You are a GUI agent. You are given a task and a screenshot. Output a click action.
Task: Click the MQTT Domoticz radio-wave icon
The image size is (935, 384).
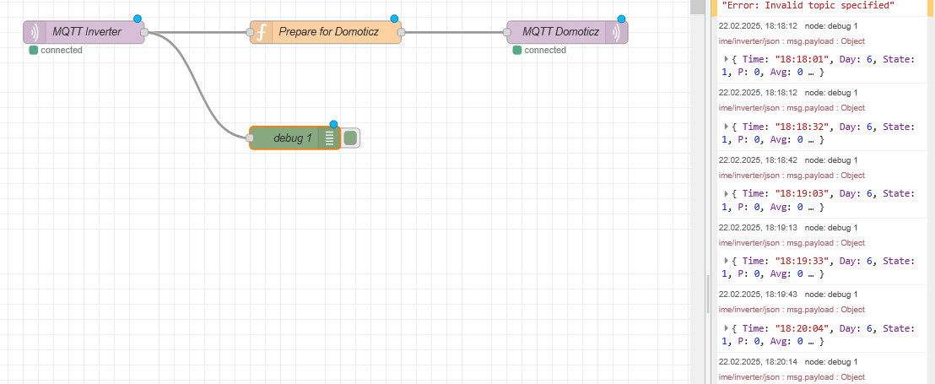pos(617,32)
